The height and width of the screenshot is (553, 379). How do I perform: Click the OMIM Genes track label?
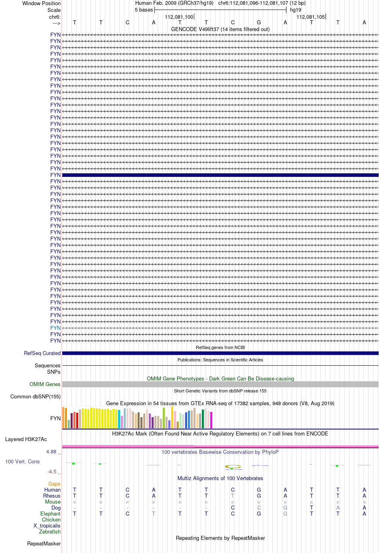pyautogui.click(x=45, y=384)
